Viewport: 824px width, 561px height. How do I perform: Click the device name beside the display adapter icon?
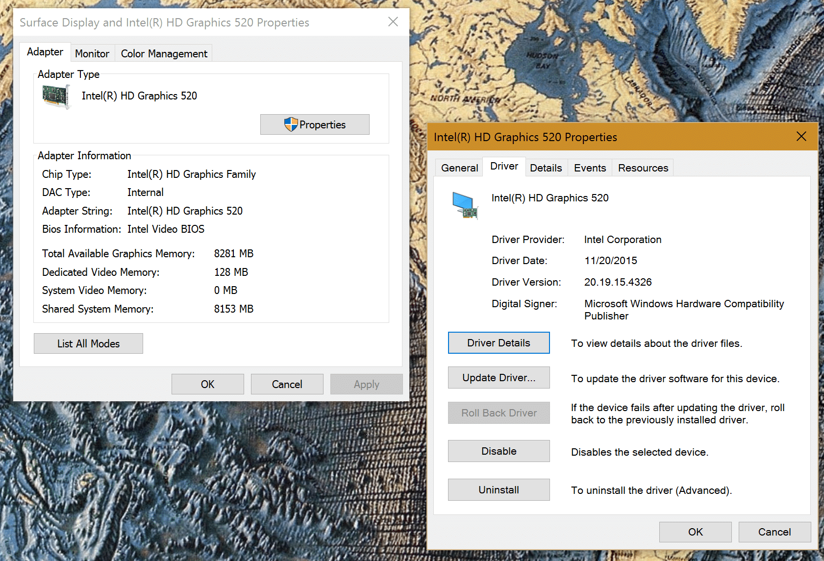pyautogui.click(x=550, y=198)
